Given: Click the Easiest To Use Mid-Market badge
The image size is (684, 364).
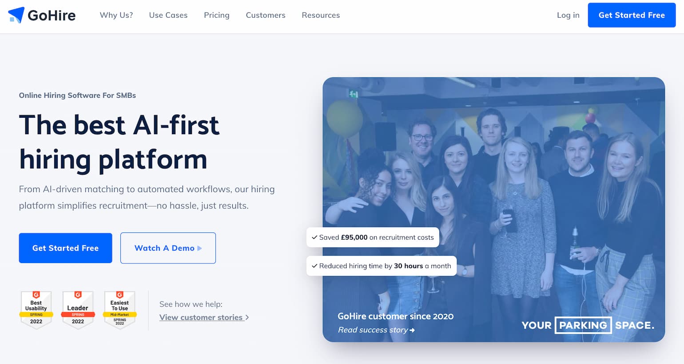Looking at the screenshot, I should coord(120,310).
